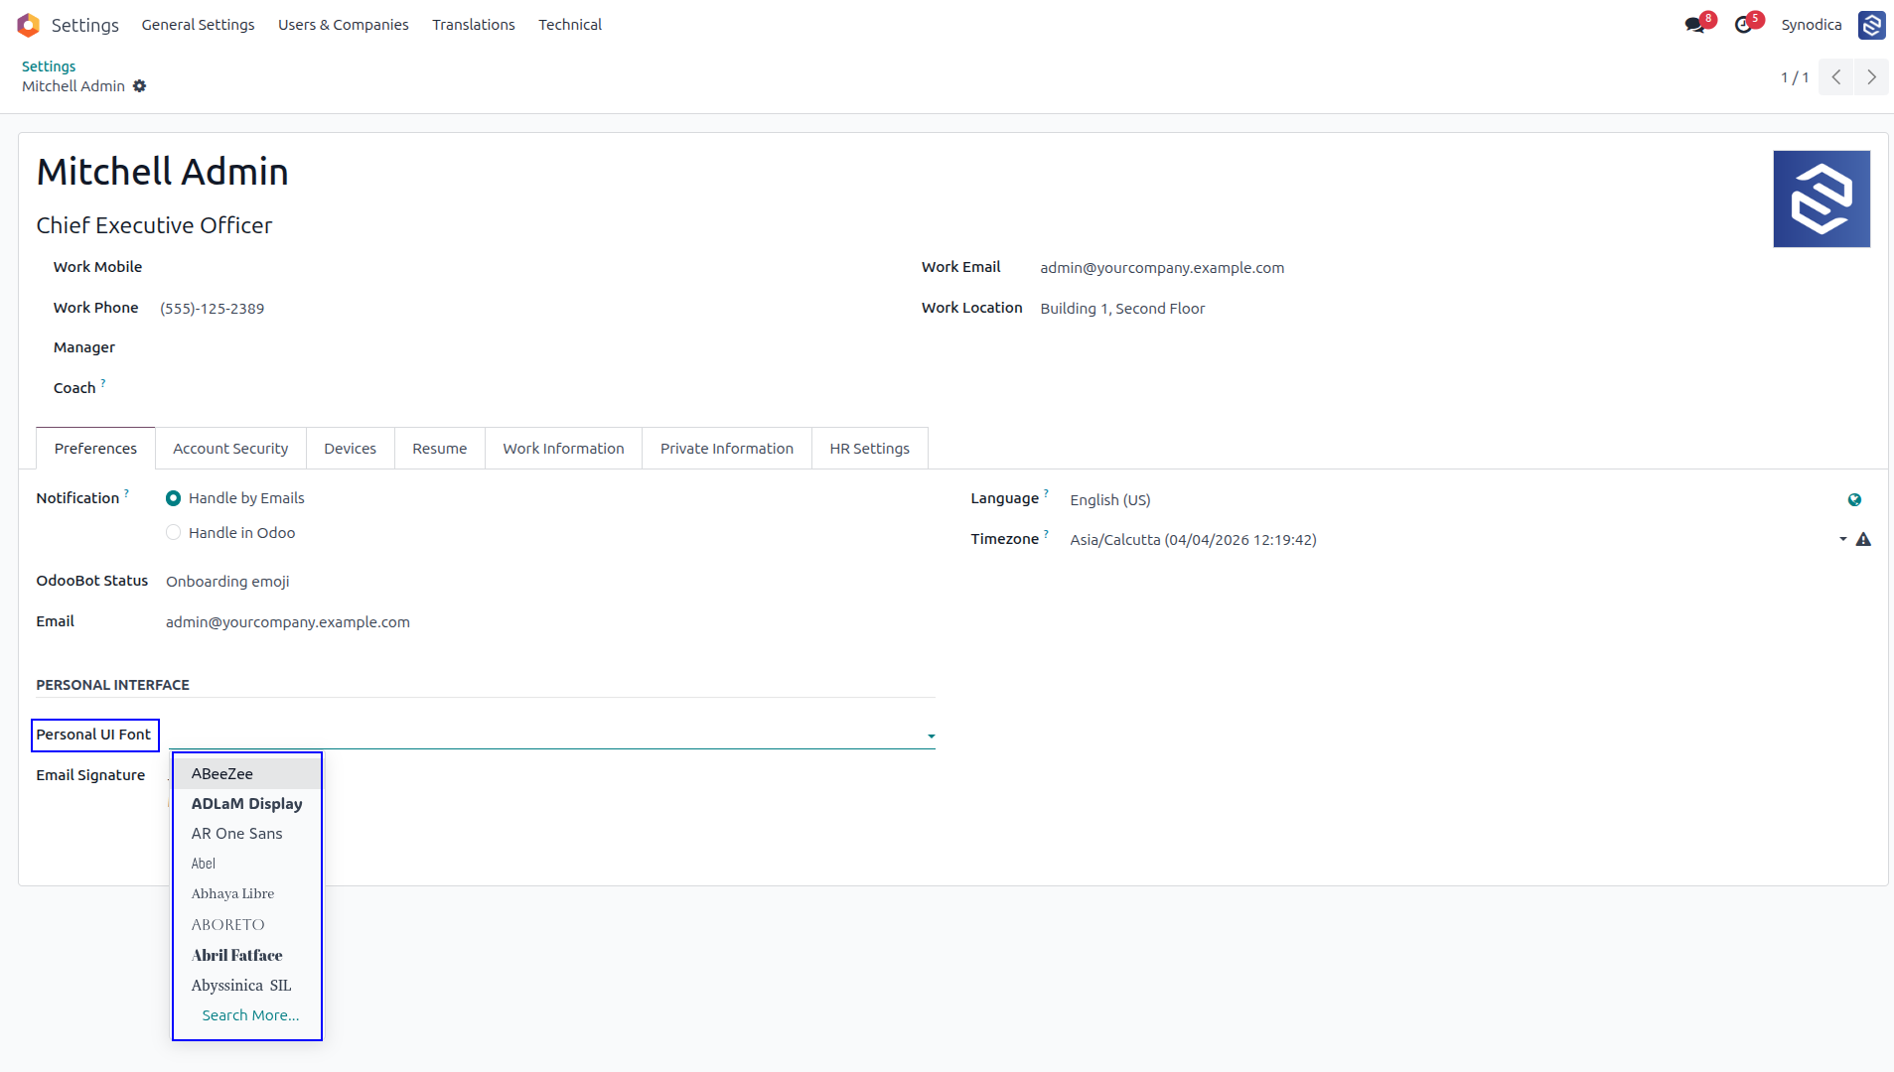Open the gear actions menu beside Mitchell Admin

click(x=140, y=86)
